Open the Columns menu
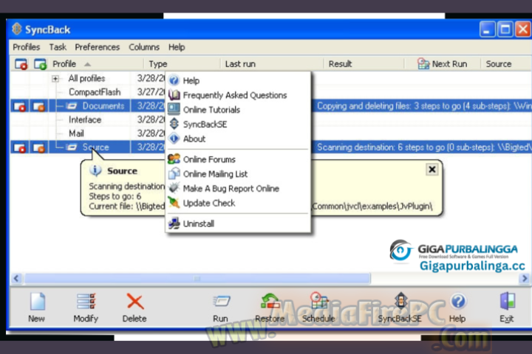 [x=144, y=47]
